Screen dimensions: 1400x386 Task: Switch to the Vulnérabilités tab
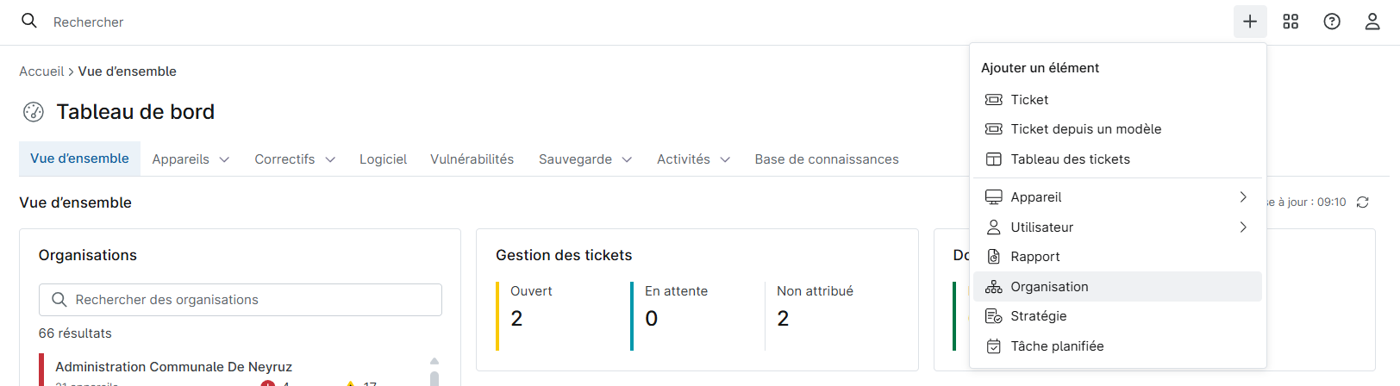pyautogui.click(x=472, y=159)
